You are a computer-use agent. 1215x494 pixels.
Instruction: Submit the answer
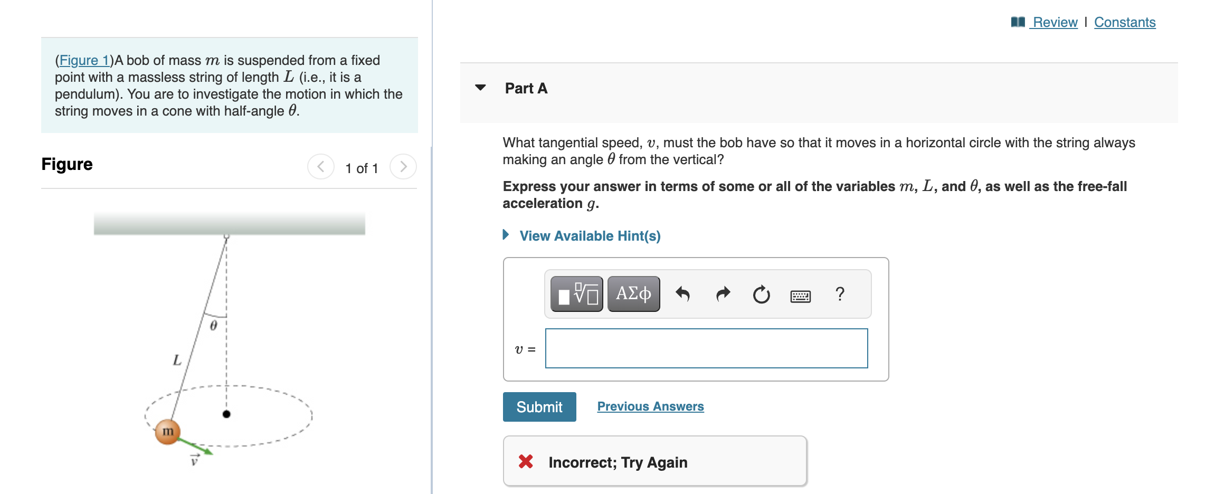[x=539, y=406]
